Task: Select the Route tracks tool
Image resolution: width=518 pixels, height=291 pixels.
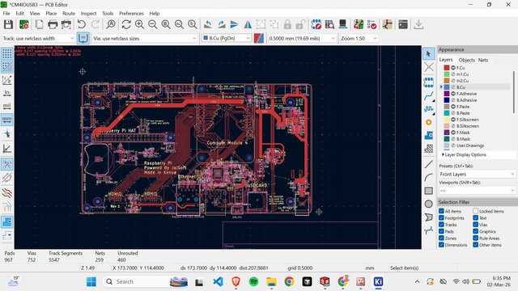Action: (x=428, y=96)
